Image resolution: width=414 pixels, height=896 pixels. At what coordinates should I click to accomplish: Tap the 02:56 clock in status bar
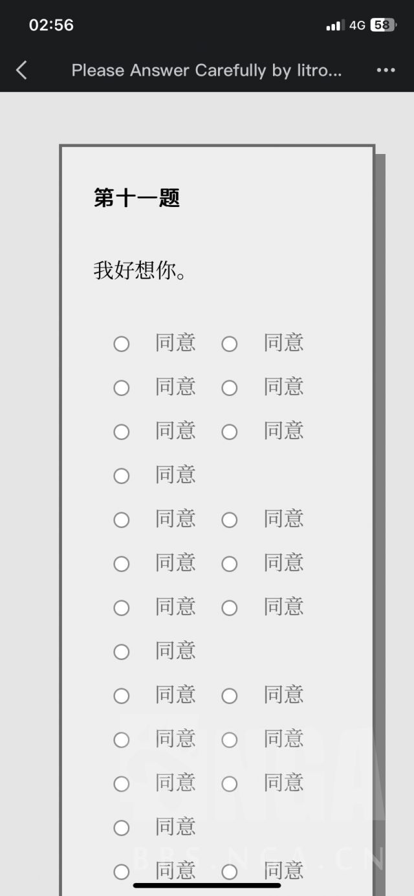click(51, 25)
